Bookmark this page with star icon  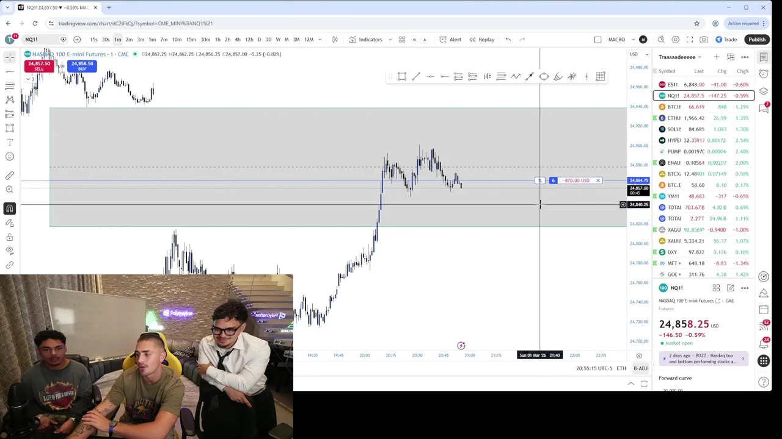coord(696,23)
